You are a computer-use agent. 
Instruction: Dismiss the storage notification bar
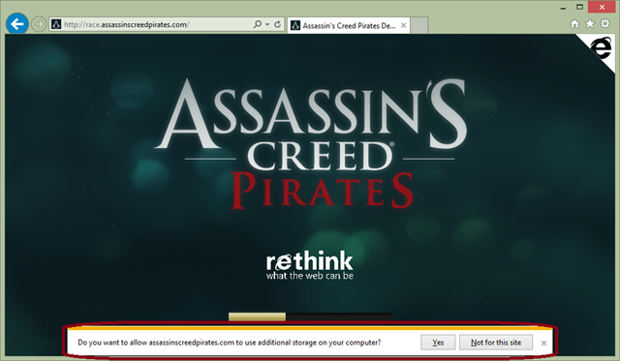click(543, 343)
